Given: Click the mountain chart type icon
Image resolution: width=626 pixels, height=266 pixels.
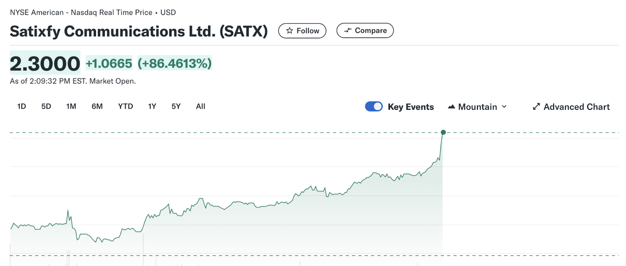Looking at the screenshot, I should pyautogui.click(x=452, y=107).
